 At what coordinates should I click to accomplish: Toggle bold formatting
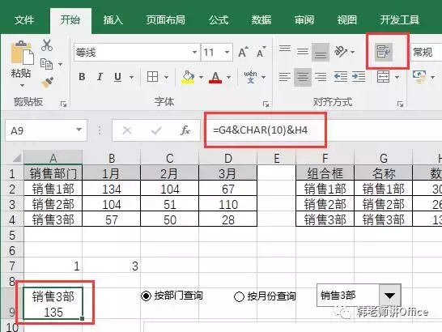pos(82,77)
